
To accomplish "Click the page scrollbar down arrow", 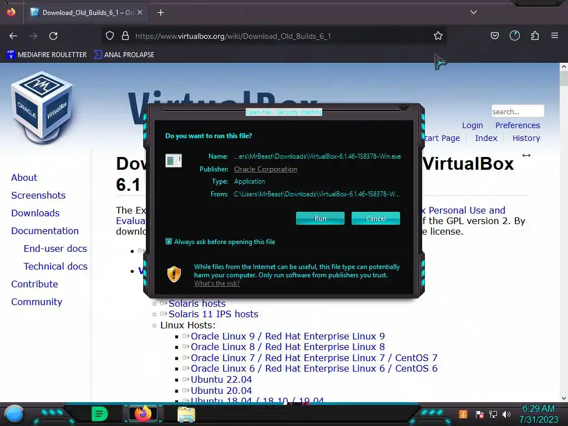I will tap(564, 398).
